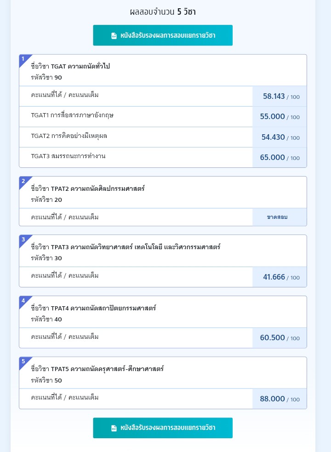Click the TGAT2 score 54.430
Screen dimensions: 331x452
coord(273,137)
